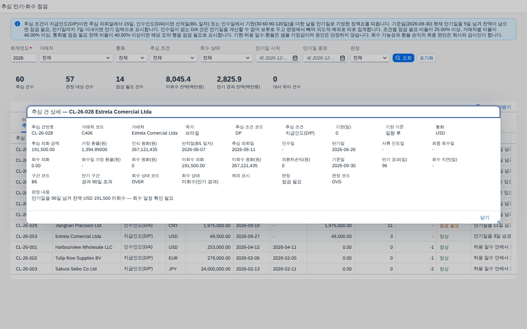
Task: Click the info icon in the policy notice
Action: 17,24
